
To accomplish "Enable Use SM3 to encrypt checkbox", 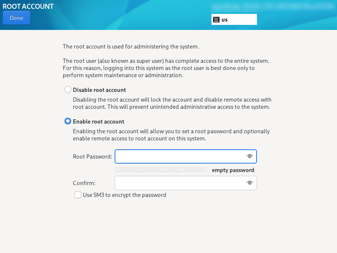I will point(78,195).
